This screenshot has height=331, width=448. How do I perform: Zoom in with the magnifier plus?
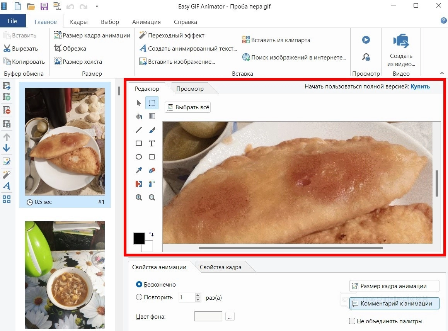pos(138,197)
